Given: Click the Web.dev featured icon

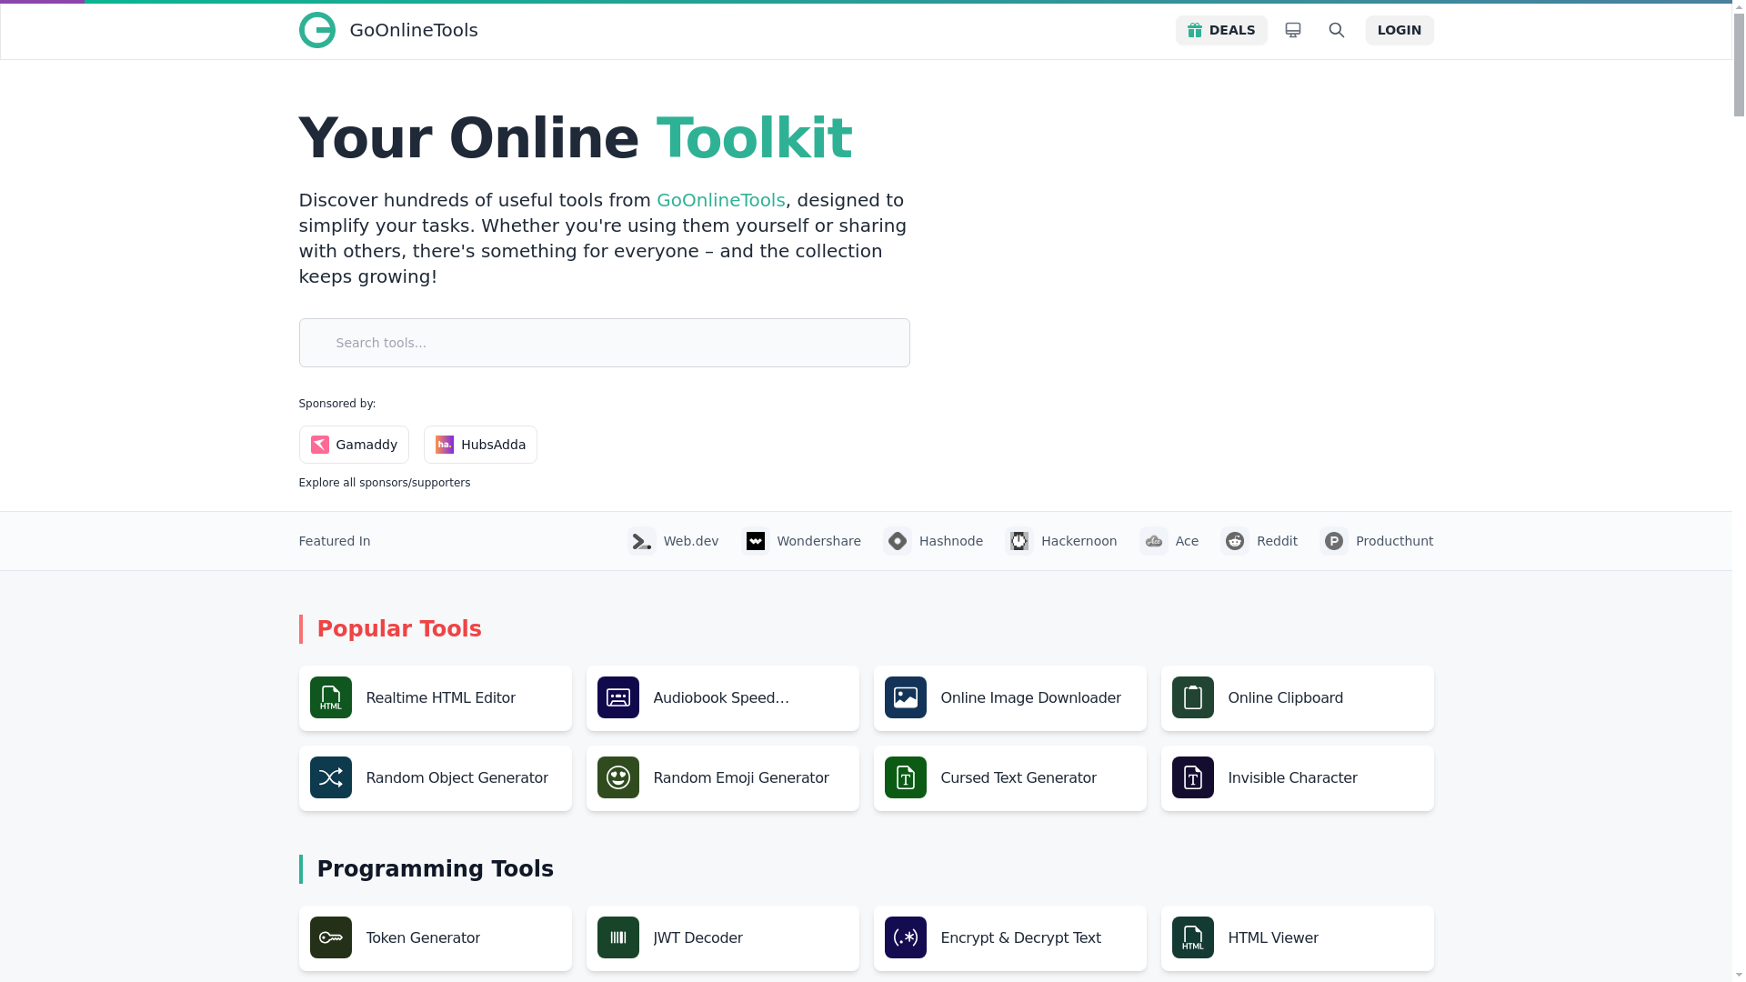Looking at the screenshot, I should tap(642, 541).
